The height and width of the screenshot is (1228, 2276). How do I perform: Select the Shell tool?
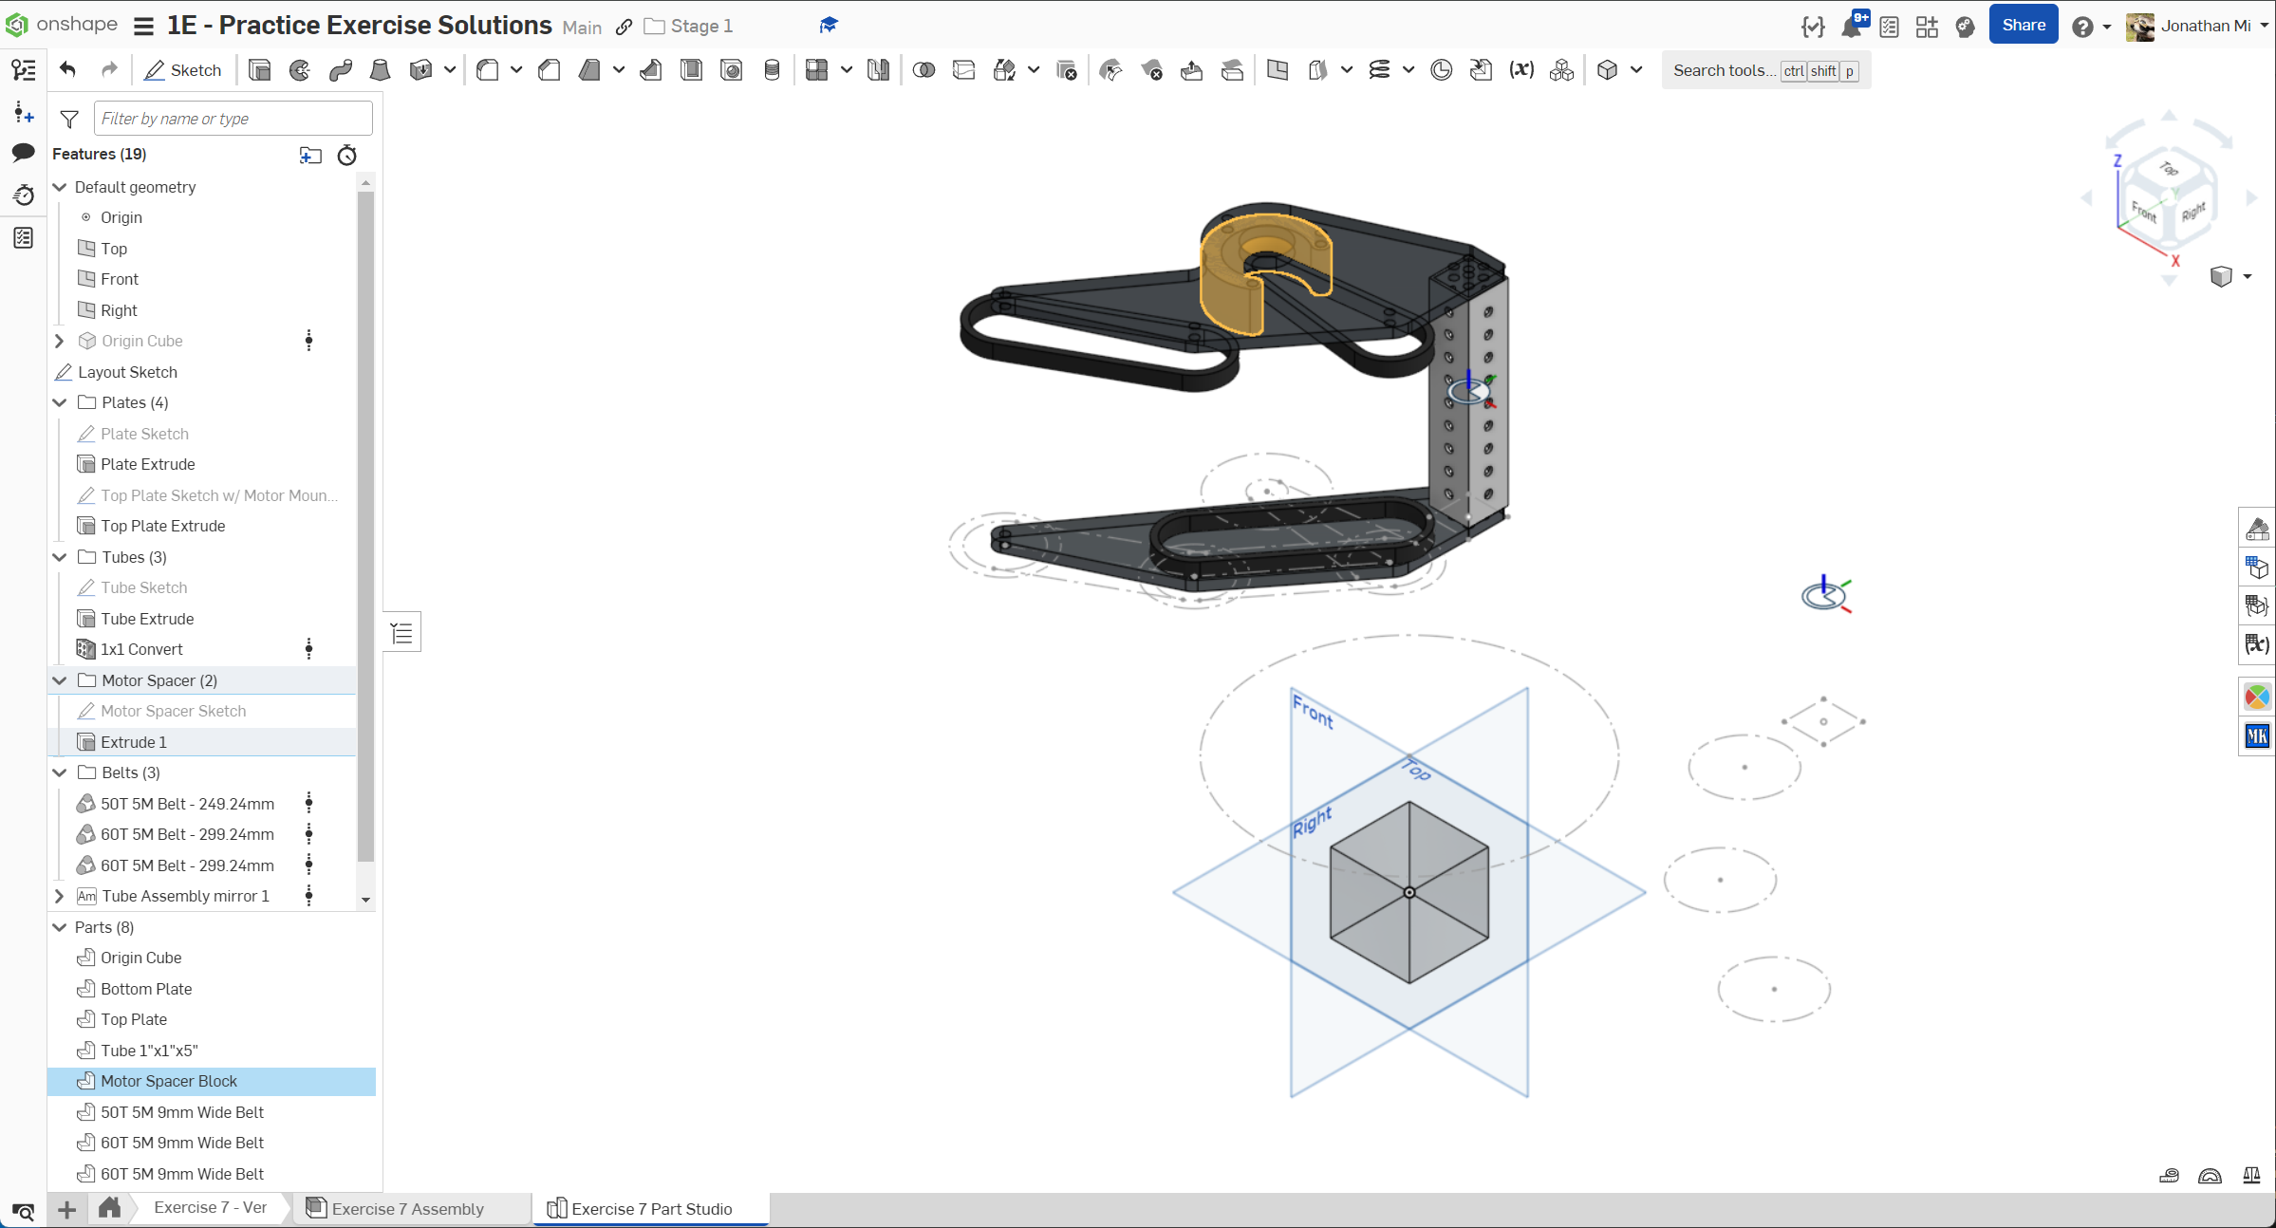[691, 70]
